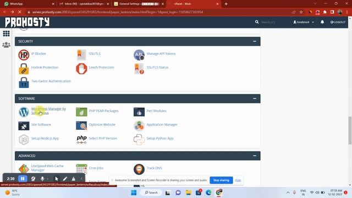Image resolution: width=352 pixels, height=198 pixels.
Task: Hide the screen sharing notification
Action: pyautogui.click(x=238, y=180)
